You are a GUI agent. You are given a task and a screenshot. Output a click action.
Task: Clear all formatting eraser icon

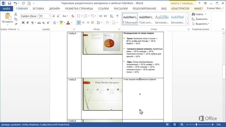click(x=73, y=16)
